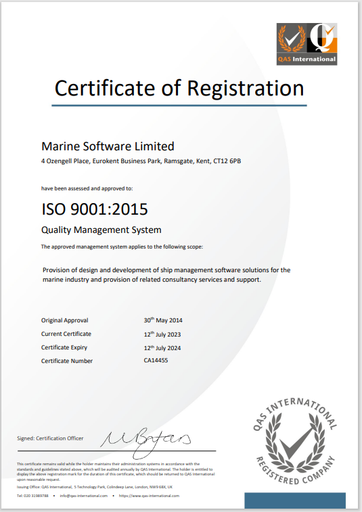Open the https://www.qas-international.com link
The height and width of the screenshot is (512, 362).
pos(149,496)
